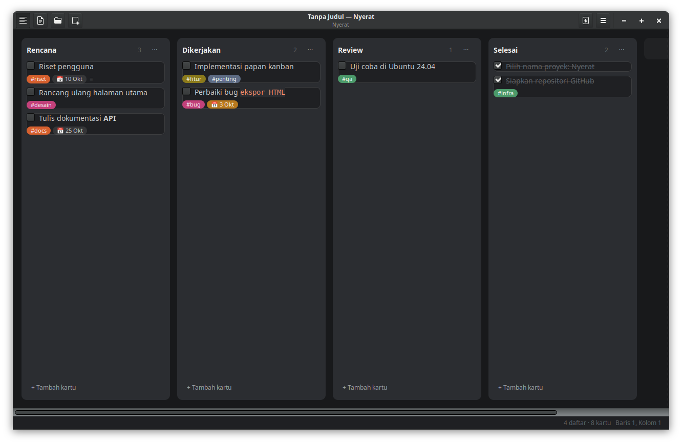Open the Review list options menu

tap(466, 50)
